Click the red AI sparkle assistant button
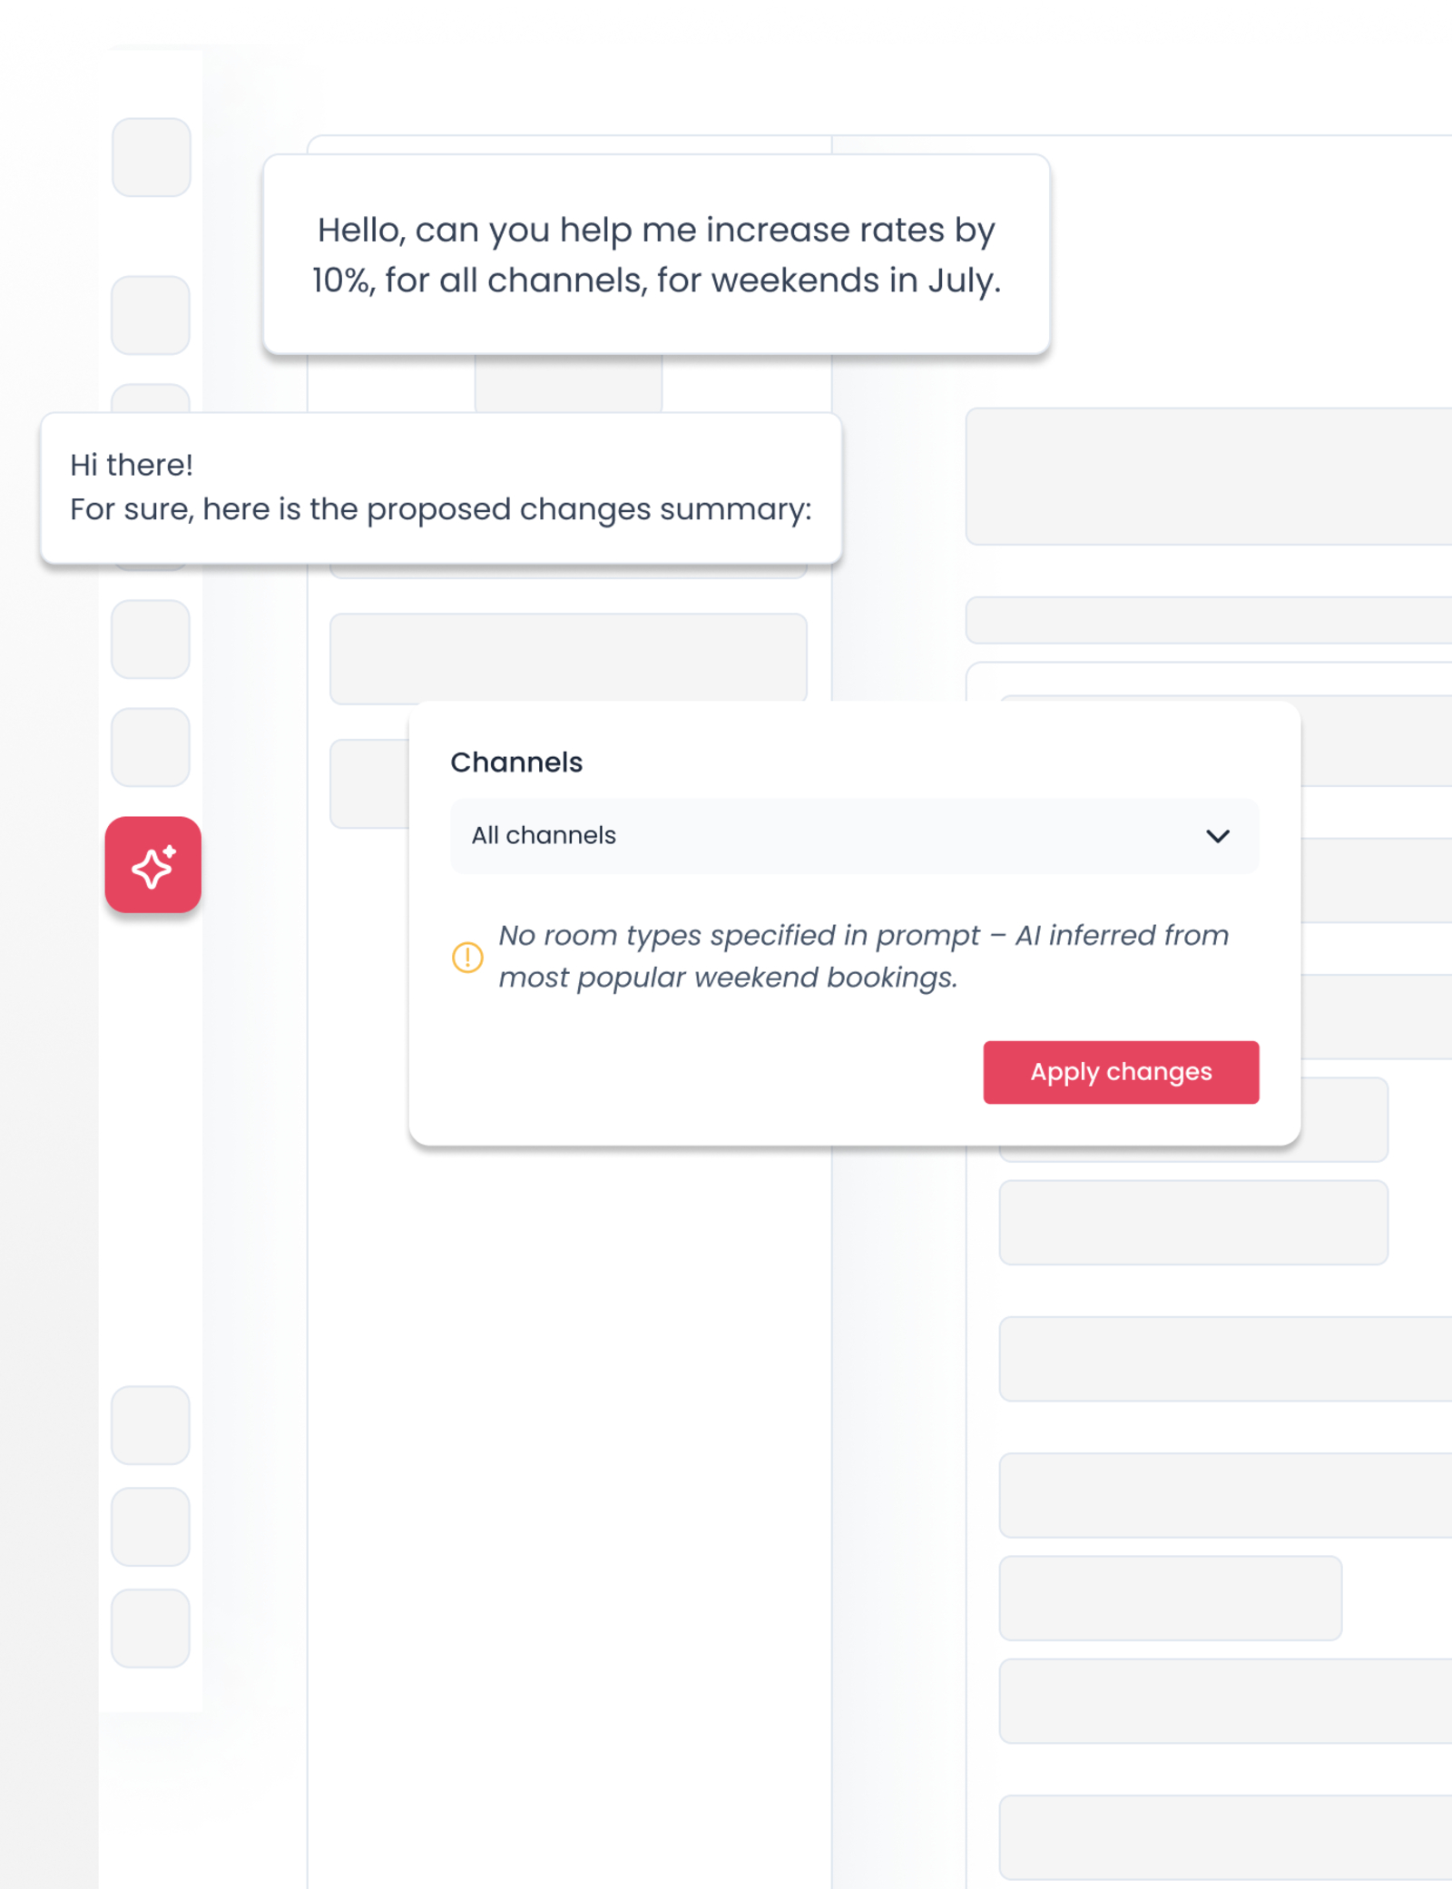This screenshot has width=1452, height=1889. [152, 864]
